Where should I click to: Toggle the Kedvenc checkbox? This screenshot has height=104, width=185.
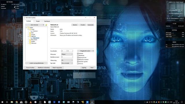(78, 64)
